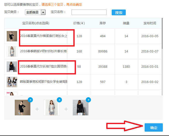Click thumbnail of 莫代尔长袖T恤 row
Viewport: 169px width, 136px height.
tap(12, 67)
